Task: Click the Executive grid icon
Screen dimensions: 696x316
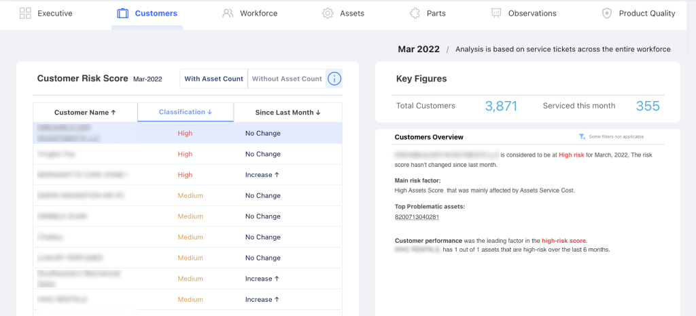Action: (25, 13)
